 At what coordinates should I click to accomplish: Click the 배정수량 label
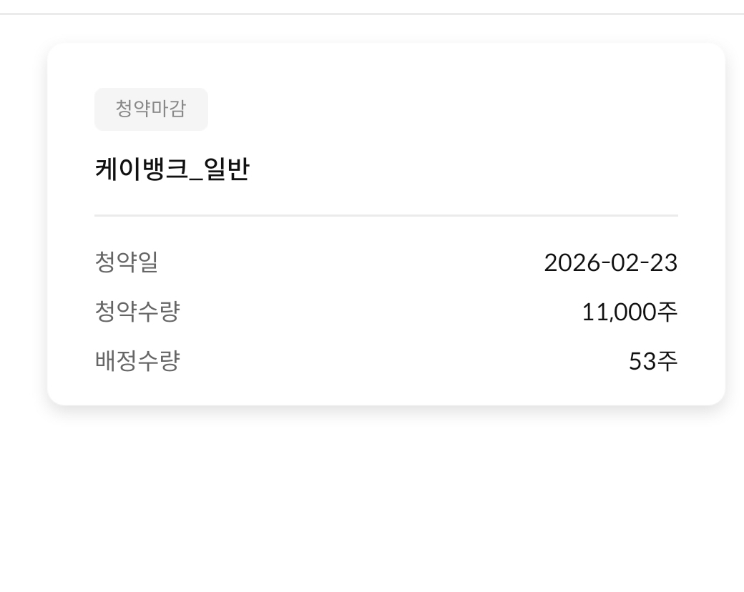point(137,361)
